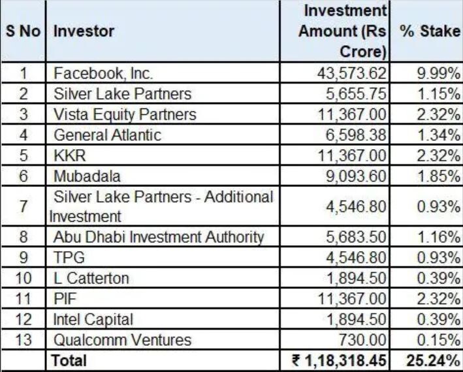Click the Intel Capital investor cell
Viewport: 463px width, 372px height.
(x=163, y=319)
